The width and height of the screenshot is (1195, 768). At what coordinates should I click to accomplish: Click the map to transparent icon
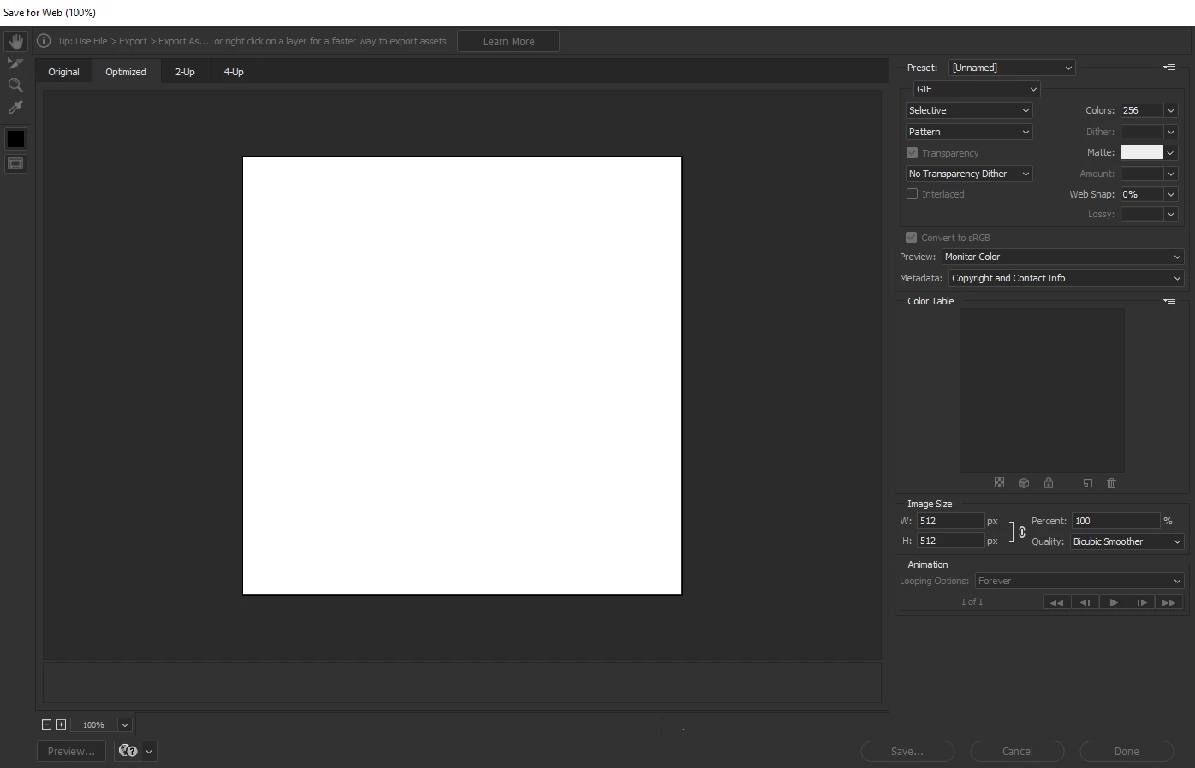(999, 483)
